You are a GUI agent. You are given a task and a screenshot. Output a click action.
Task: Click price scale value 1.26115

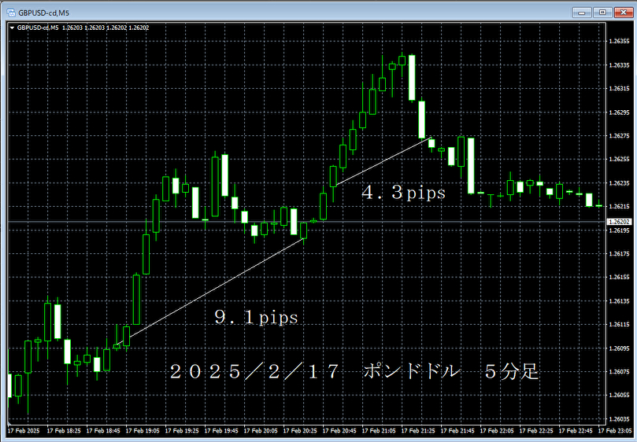tap(619, 325)
